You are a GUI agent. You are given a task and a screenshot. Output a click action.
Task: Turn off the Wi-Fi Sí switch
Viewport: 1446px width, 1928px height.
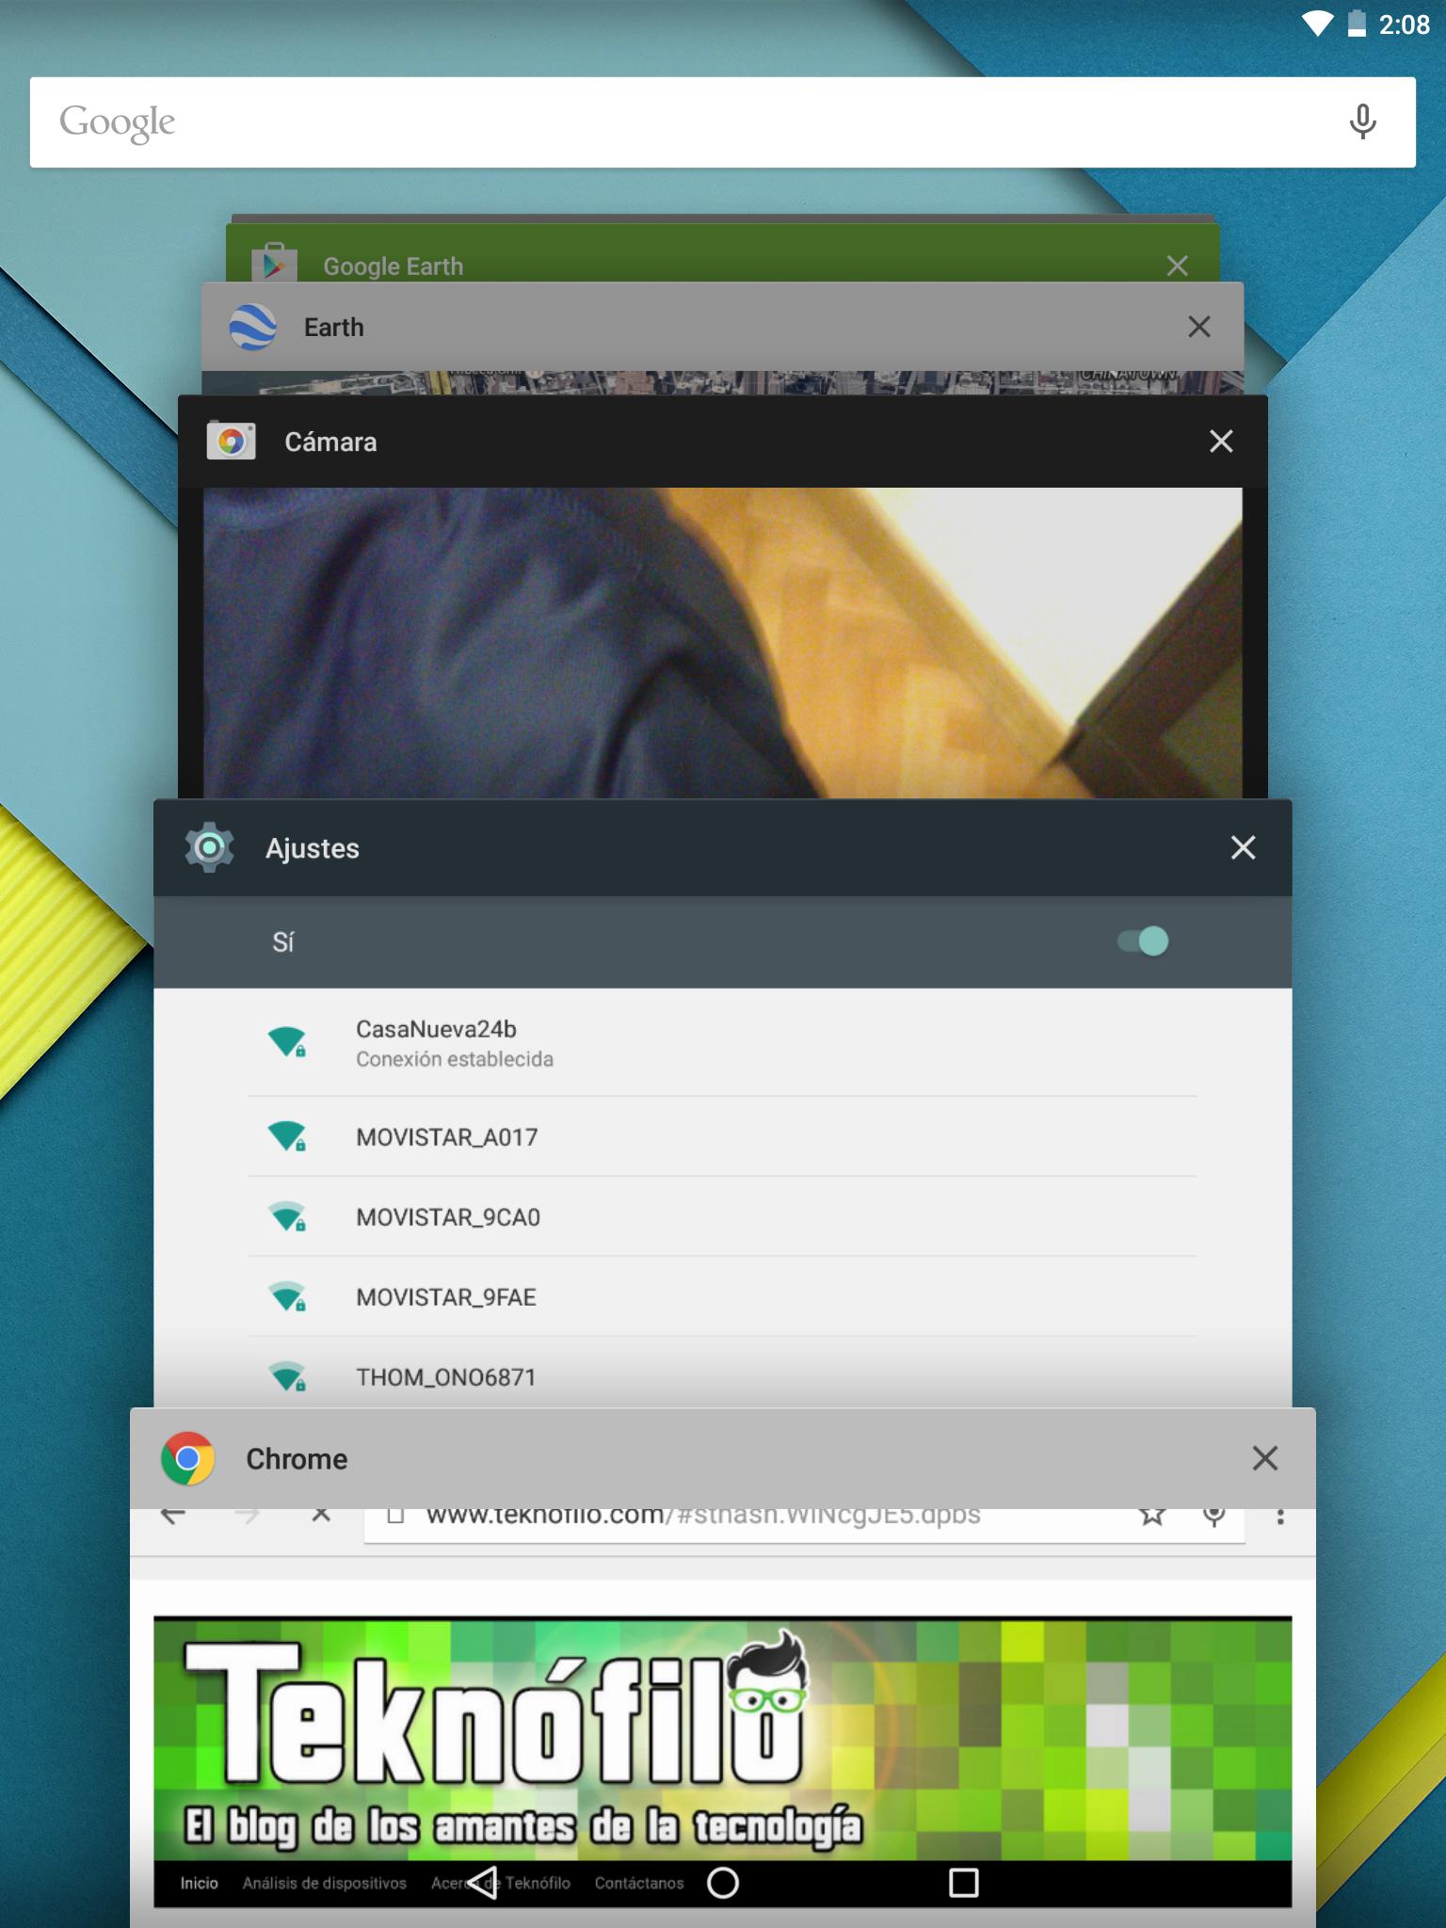click(1143, 941)
